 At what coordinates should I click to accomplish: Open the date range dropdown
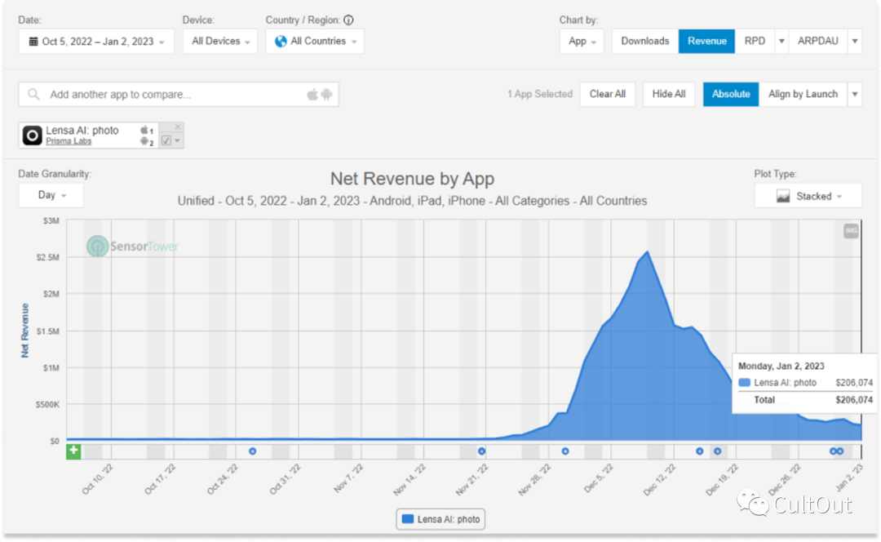(96, 42)
